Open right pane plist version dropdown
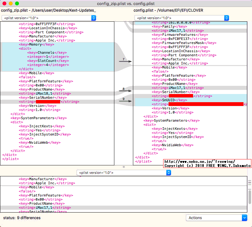The width and height of the screenshot is (252, 227). [x=181, y=18]
